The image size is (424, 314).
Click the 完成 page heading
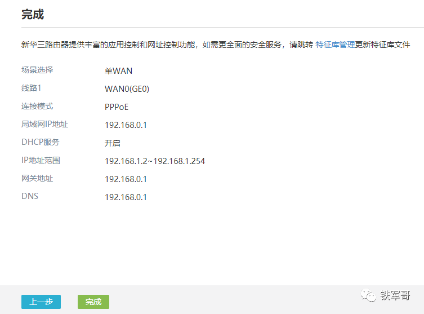(33, 15)
